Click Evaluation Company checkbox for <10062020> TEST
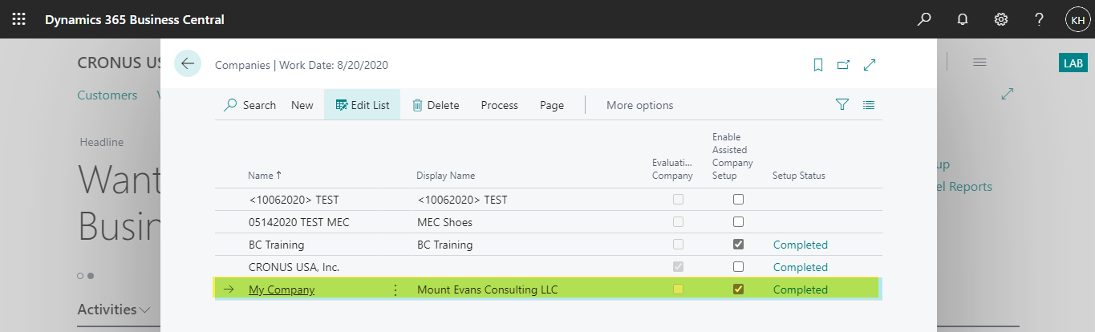Screen dimensions: 1095x332 (679, 200)
